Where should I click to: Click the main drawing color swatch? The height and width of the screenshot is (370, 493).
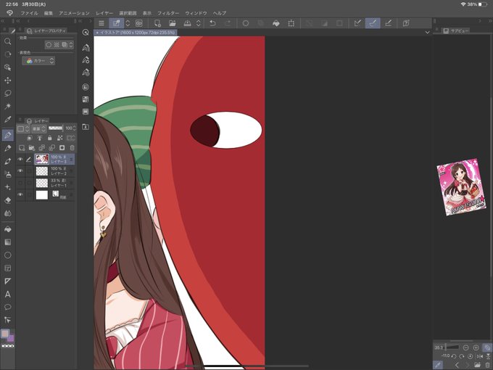(x=5, y=334)
